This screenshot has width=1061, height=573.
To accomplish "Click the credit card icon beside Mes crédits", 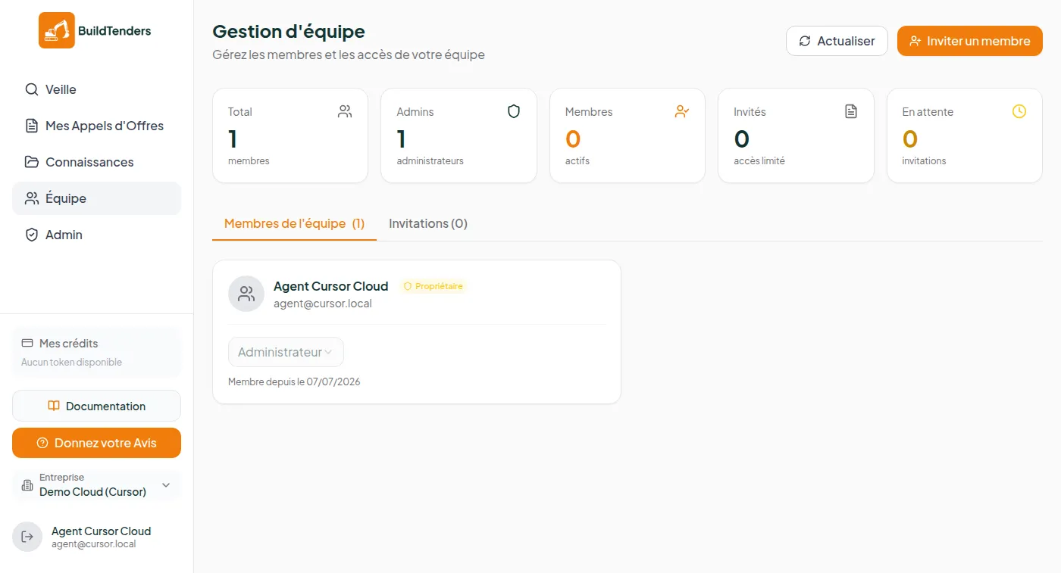I will point(27,343).
